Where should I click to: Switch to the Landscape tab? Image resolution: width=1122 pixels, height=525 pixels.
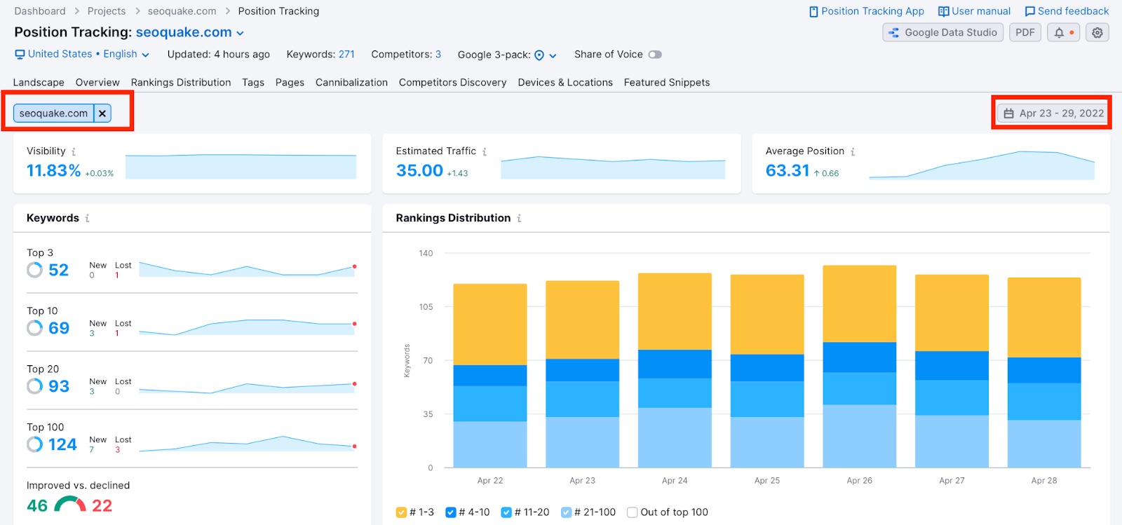(39, 83)
